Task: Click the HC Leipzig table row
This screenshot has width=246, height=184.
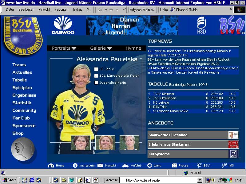Action: click(193, 102)
